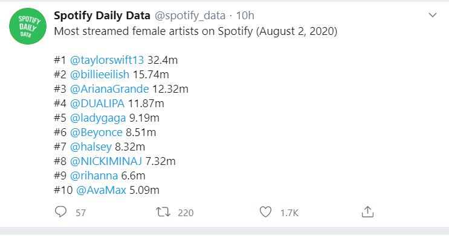
Task: Visit the @spotify_data handle
Action: coord(190,16)
